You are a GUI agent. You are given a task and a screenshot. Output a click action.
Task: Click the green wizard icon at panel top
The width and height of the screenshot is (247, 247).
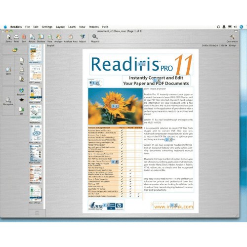pos(15,50)
